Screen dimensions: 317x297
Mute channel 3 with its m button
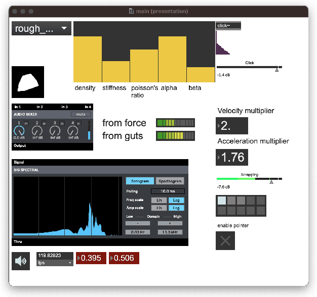click(x=62, y=123)
